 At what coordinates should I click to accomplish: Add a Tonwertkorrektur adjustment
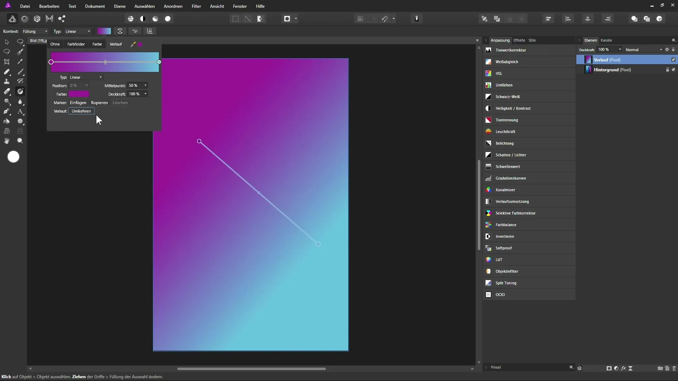529,50
